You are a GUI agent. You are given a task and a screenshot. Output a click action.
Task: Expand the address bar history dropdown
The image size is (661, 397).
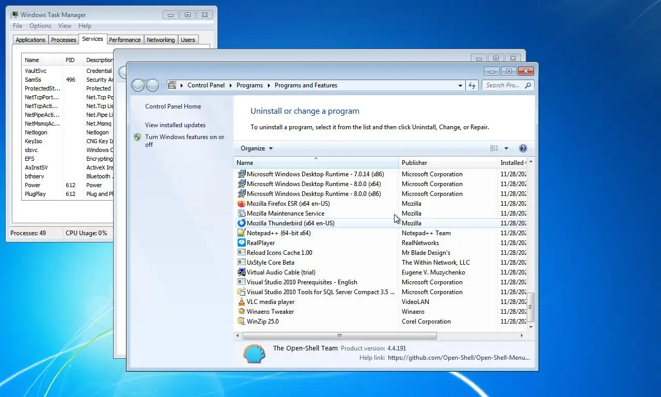tap(460, 85)
